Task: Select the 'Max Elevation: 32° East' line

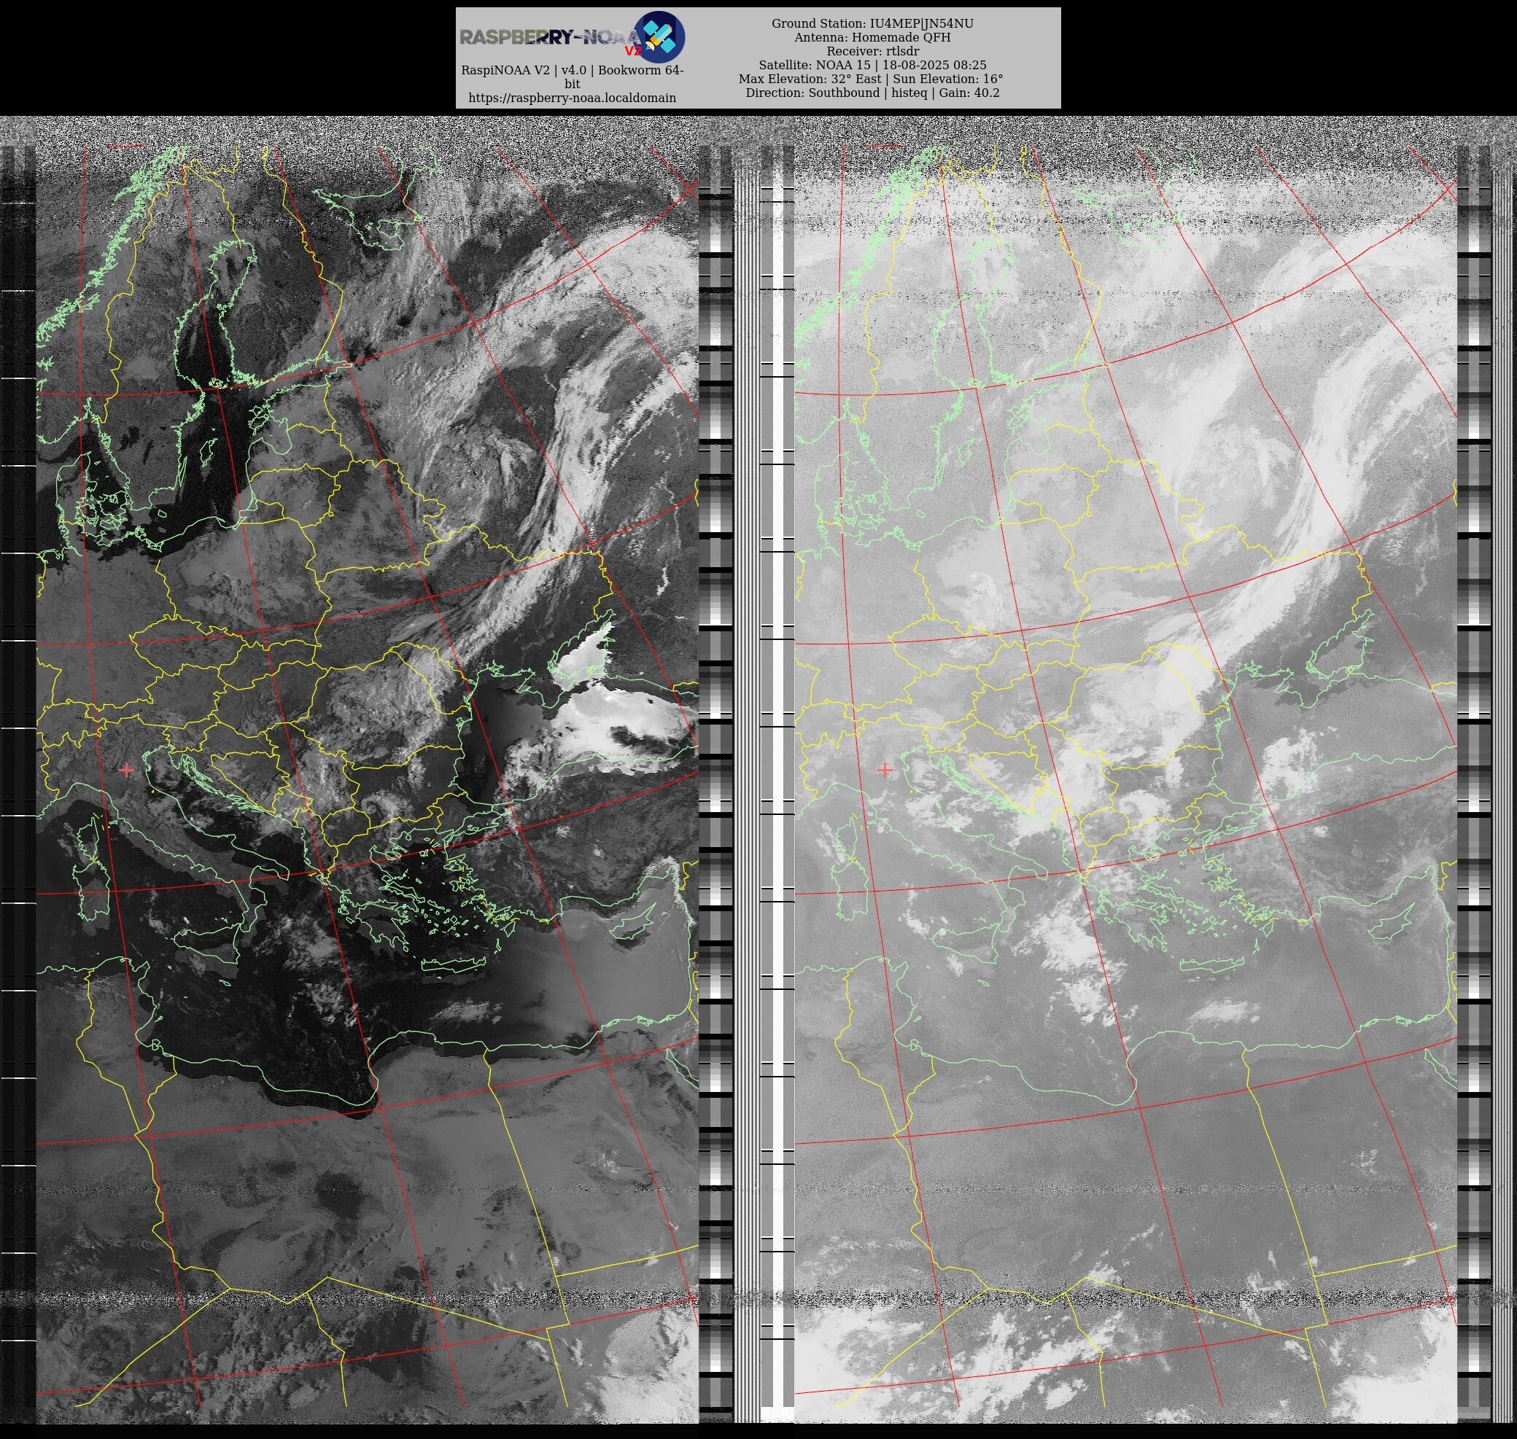Action: pos(871,79)
